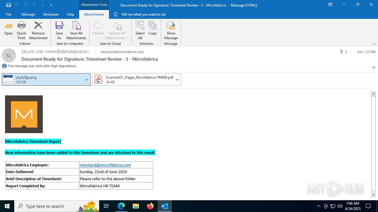The image size is (378, 212).
Task: Switch to the Message tab
Action: pyautogui.click(x=28, y=14)
